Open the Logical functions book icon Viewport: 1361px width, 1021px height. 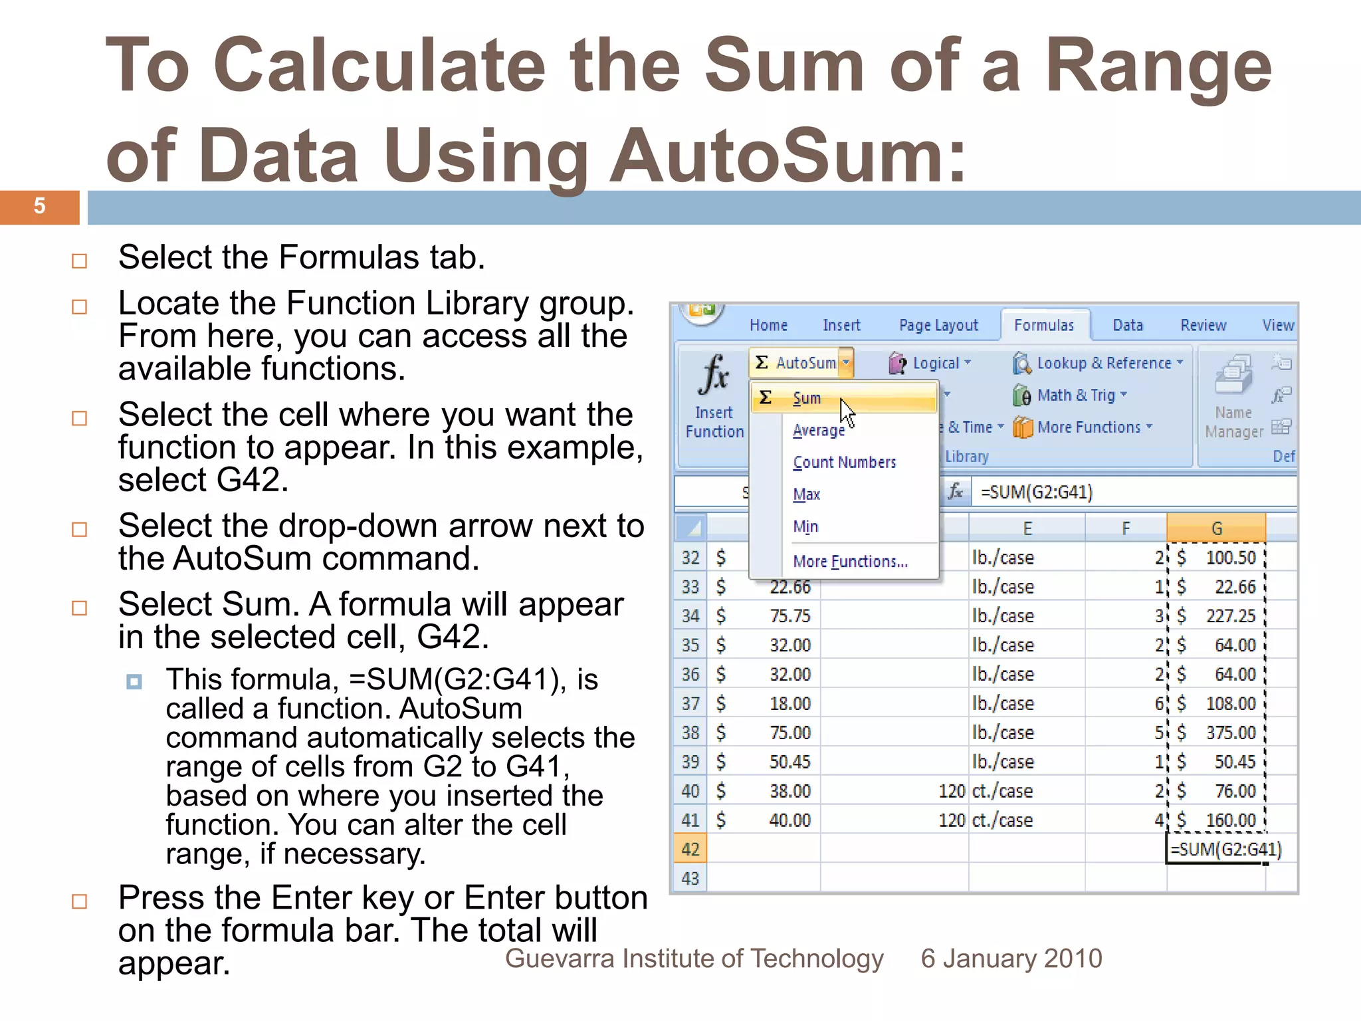click(898, 364)
